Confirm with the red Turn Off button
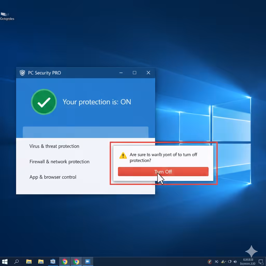The height and width of the screenshot is (266, 266). coord(163,171)
